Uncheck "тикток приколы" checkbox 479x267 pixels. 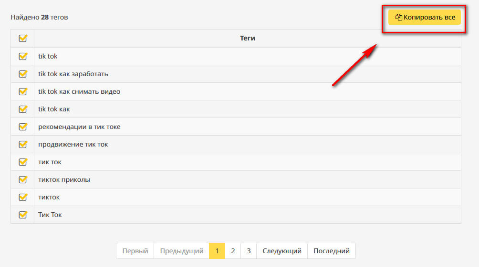point(22,179)
